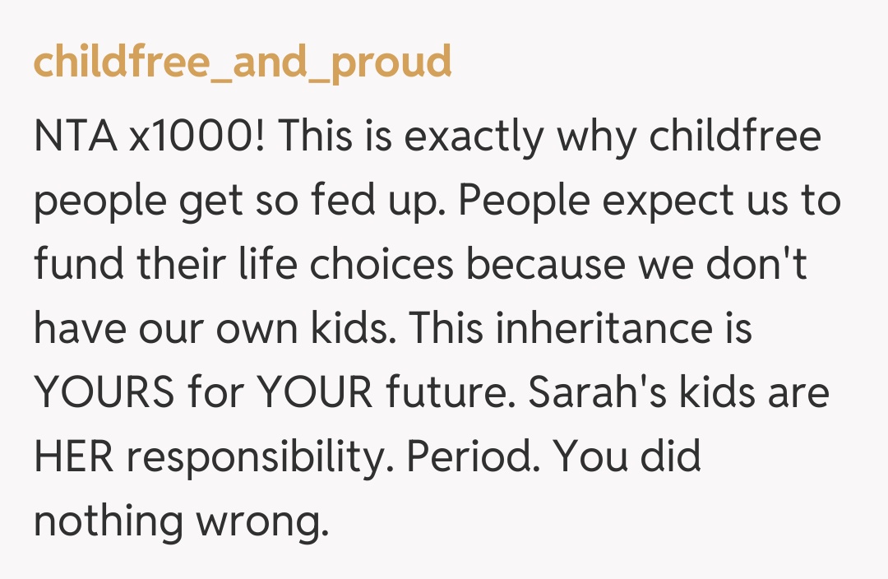Click the capitalized word "YOURS"
This screenshot has height=579, width=888.
[104, 392]
